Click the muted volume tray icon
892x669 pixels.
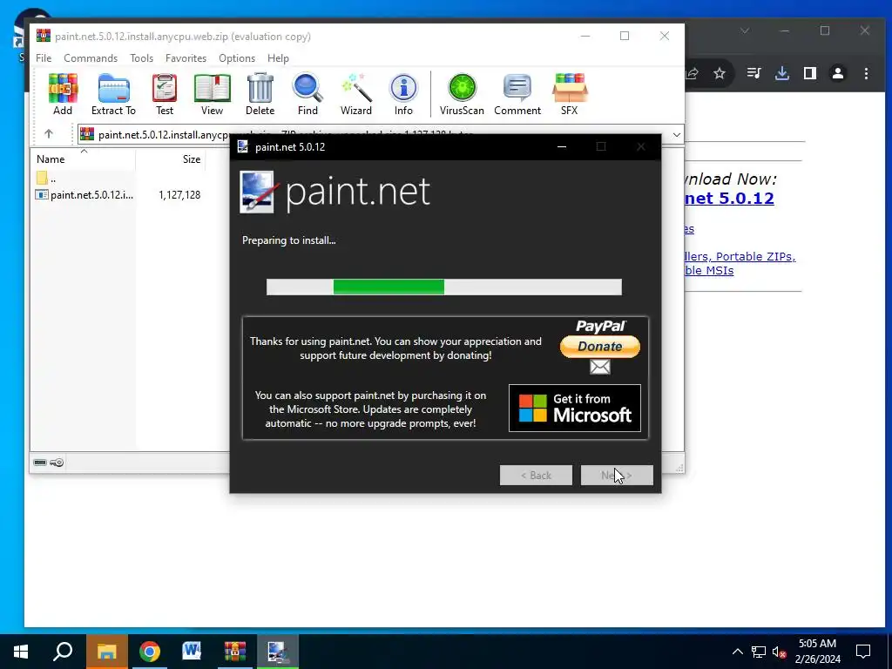click(x=780, y=652)
